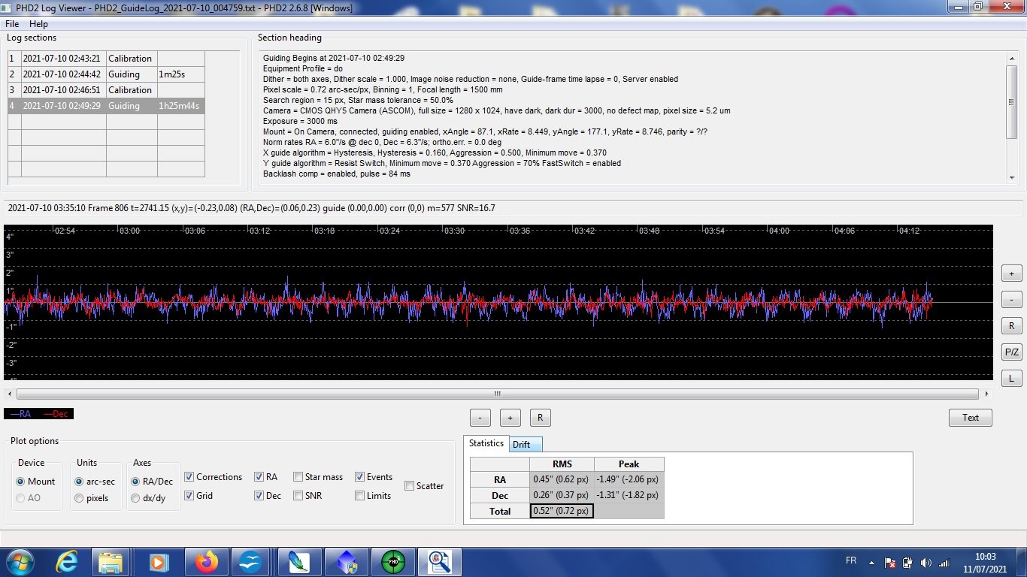Click the R button below the graph scrollbar
This screenshot has height=577, width=1027.
coord(539,418)
